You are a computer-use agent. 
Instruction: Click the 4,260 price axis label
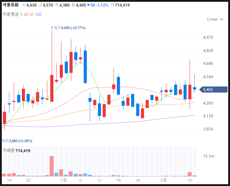(x=208, y=103)
